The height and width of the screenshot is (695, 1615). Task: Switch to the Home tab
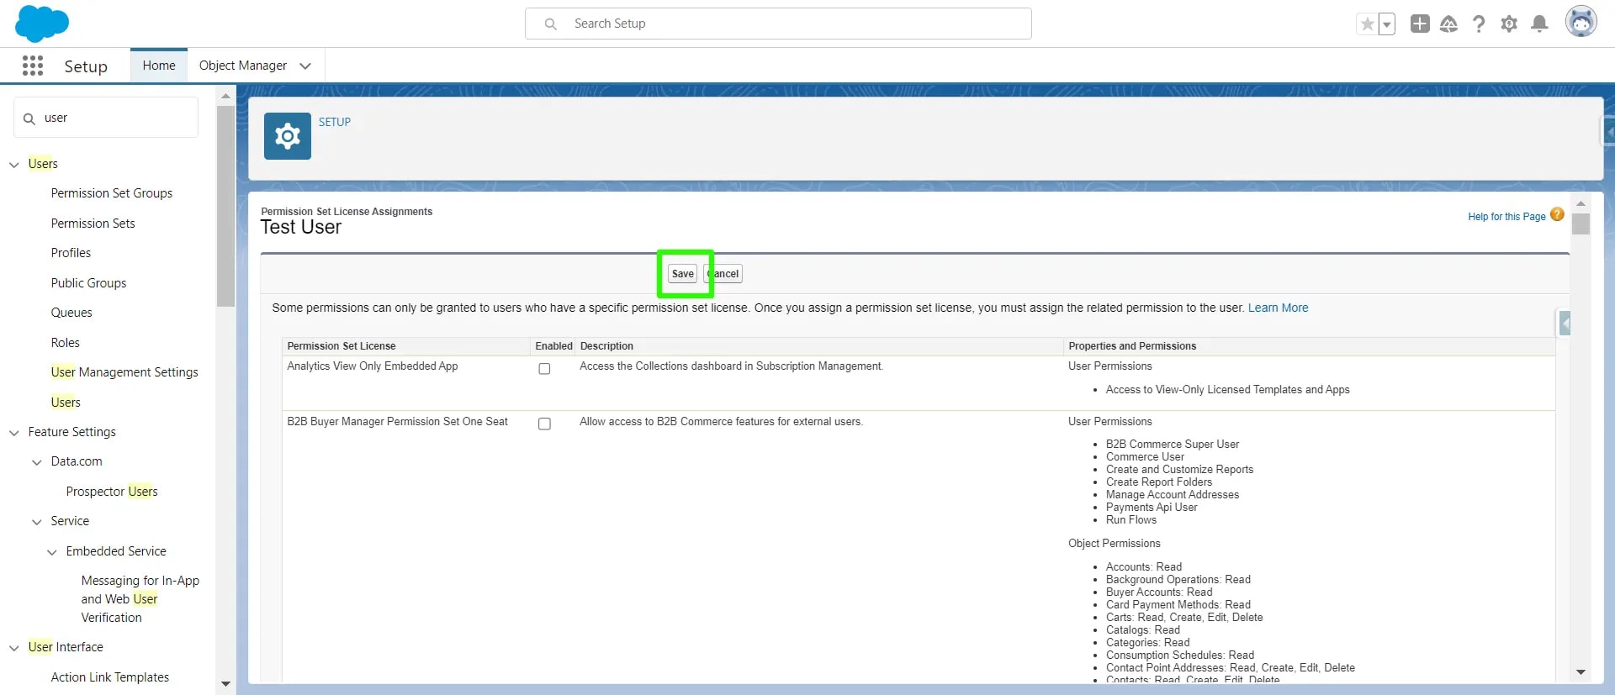pos(159,66)
